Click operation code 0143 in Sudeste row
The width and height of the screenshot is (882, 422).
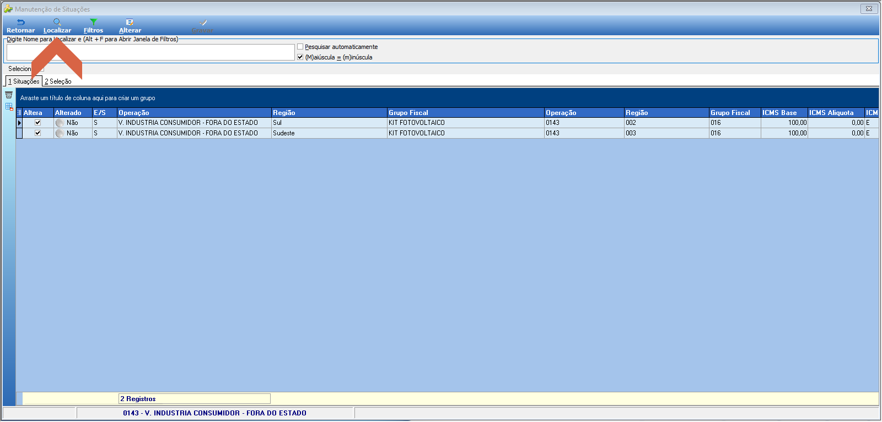(x=584, y=133)
